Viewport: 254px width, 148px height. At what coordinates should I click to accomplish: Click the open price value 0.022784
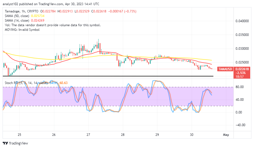point(49,11)
